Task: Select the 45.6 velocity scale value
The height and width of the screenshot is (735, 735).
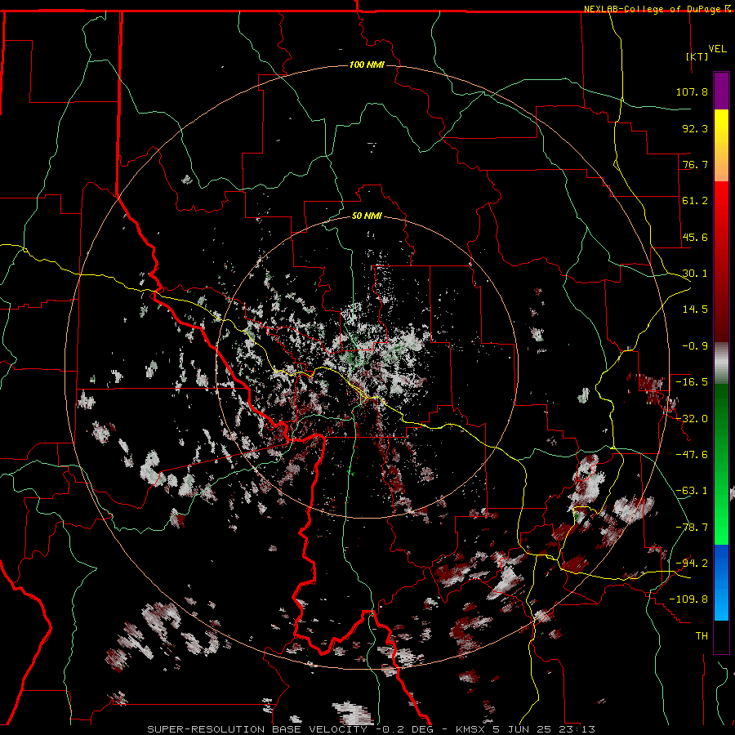Action: point(695,237)
